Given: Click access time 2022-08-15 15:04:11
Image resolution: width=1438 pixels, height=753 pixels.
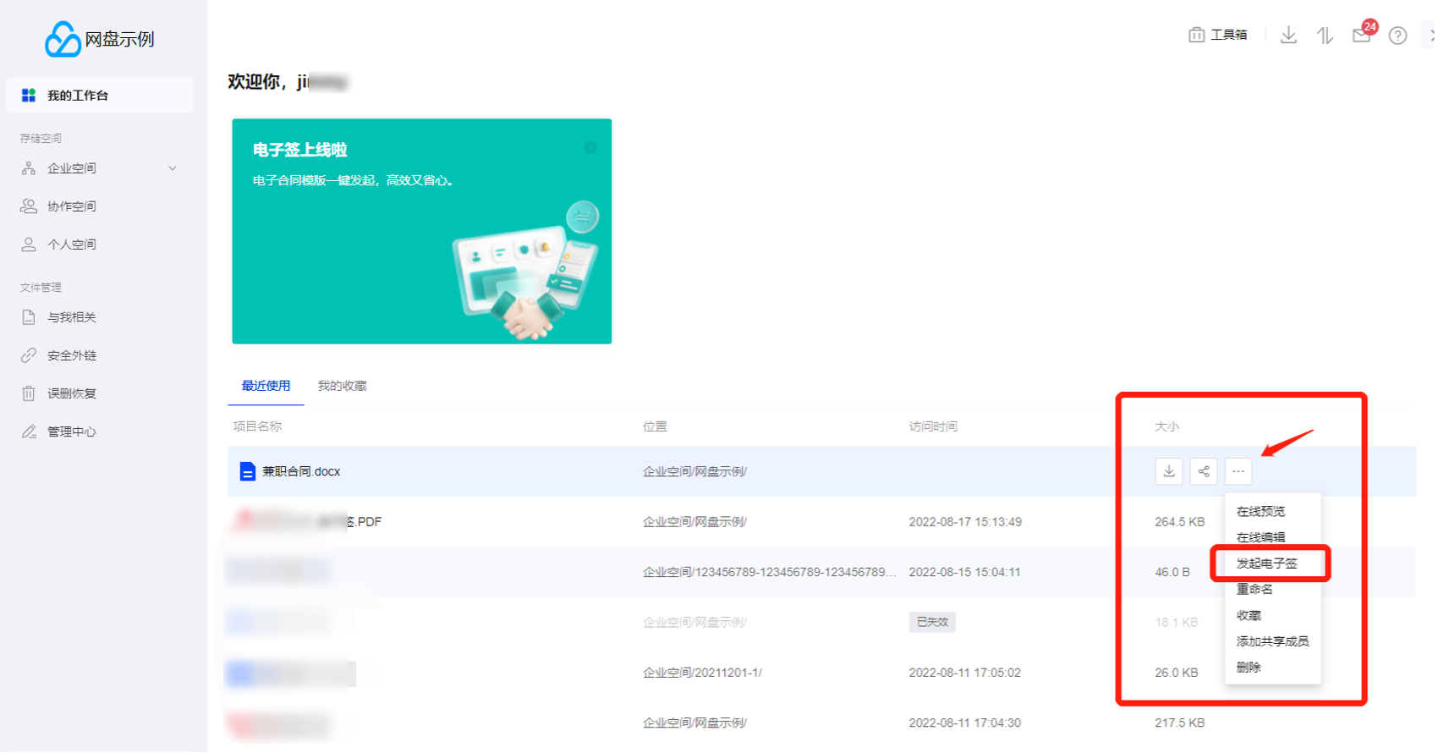Looking at the screenshot, I should (x=964, y=572).
